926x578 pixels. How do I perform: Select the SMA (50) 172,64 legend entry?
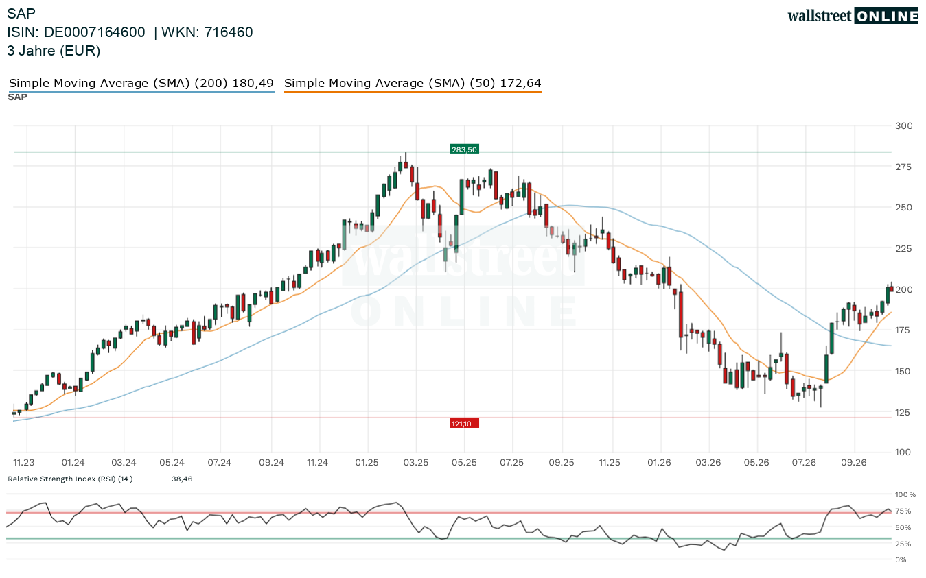[413, 84]
